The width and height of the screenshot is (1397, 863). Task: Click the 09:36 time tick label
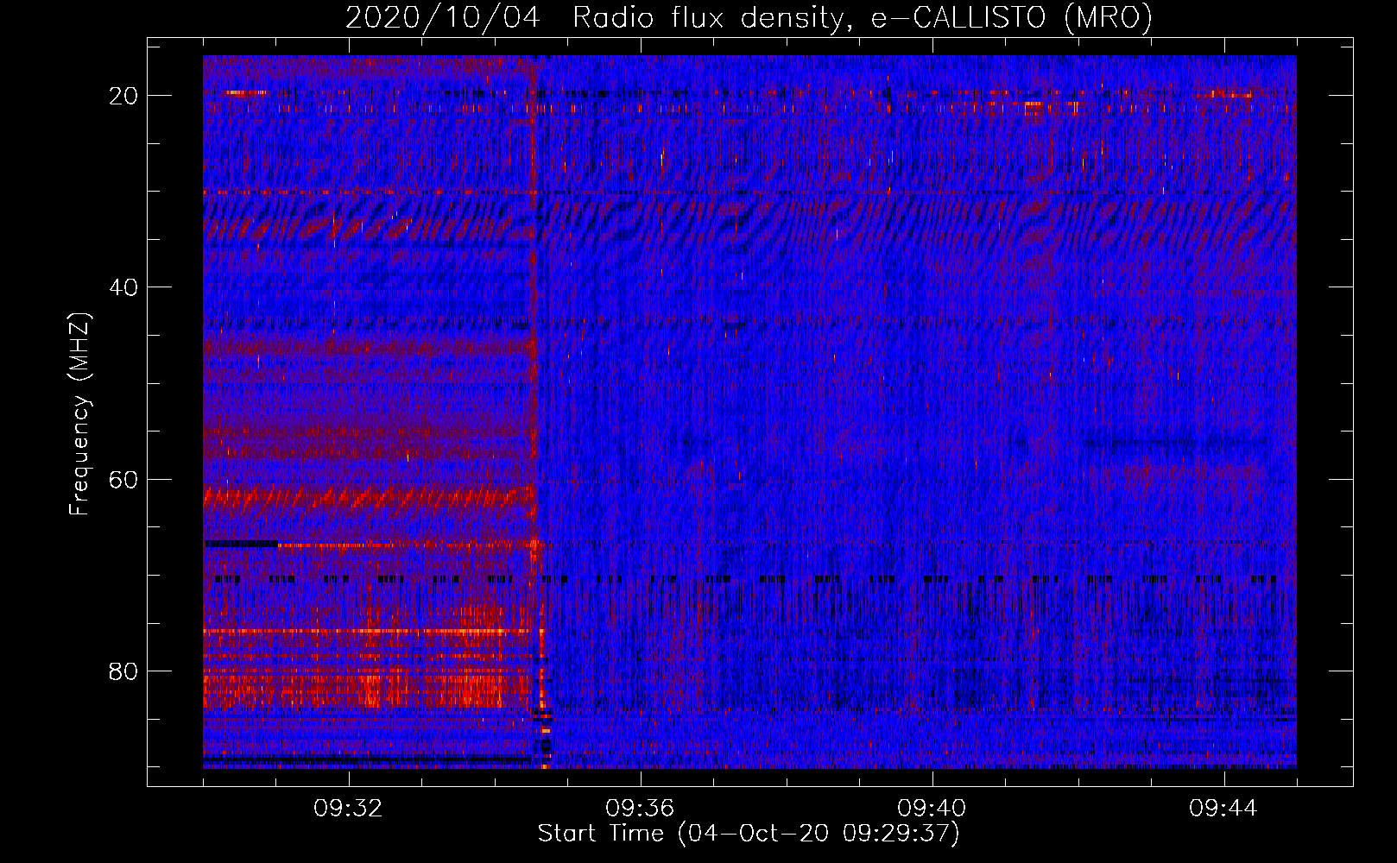click(640, 809)
